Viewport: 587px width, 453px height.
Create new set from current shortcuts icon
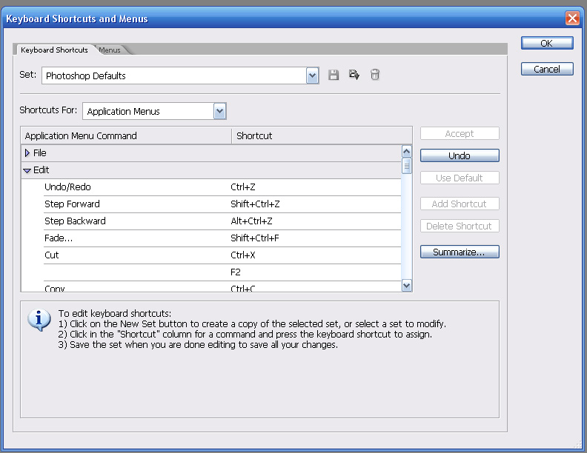coord(354,75)
